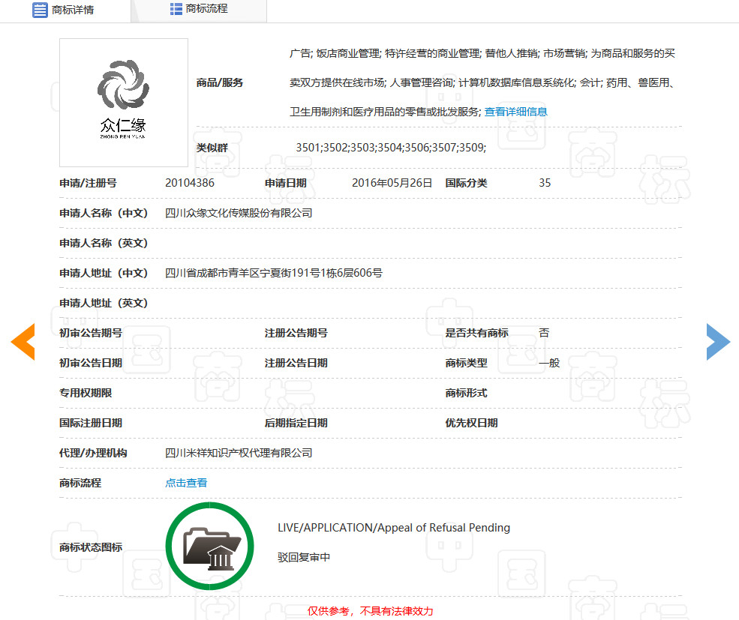739x620 pixels.
Task: Click the 国际分类 label
Action: tap(466, 183)
